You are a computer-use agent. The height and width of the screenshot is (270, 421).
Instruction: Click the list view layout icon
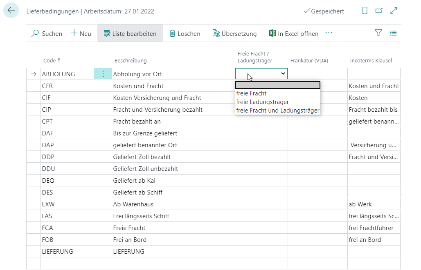pos(393,33)
